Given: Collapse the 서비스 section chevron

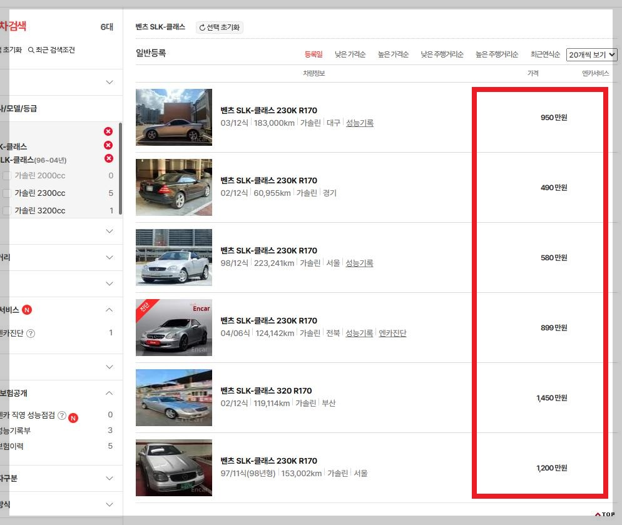Looking at the screenshot, I should [x=110, y=310].
